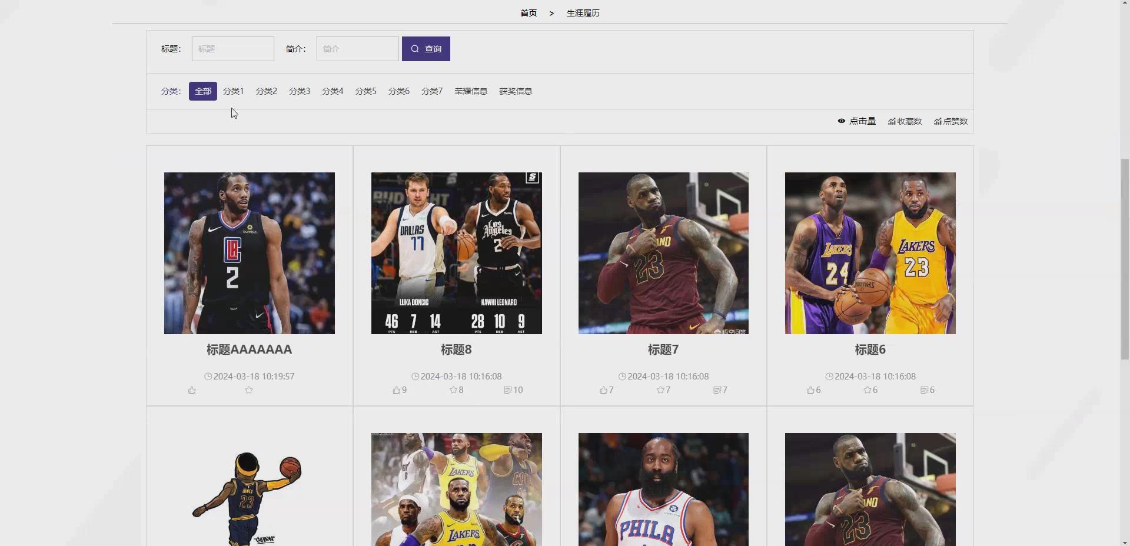The height and width of the screenshot is (546, 1130).
Task: Select the 获奖信息 category
Action: click(x=516, y=91)
